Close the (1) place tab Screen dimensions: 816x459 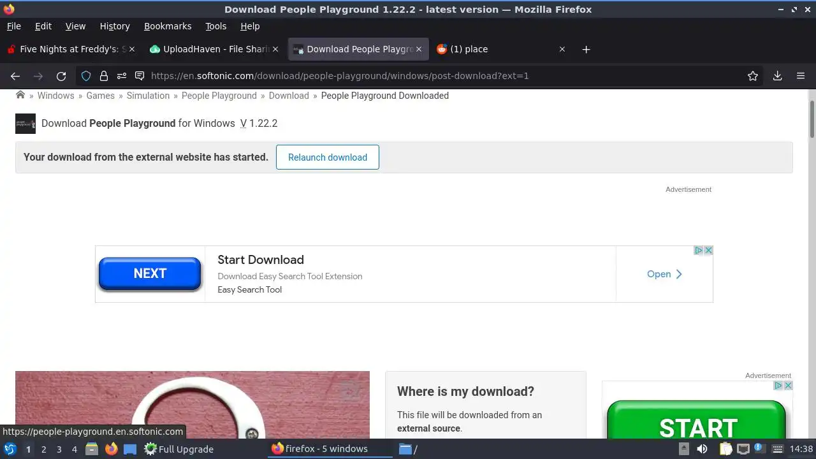point(562,49)
